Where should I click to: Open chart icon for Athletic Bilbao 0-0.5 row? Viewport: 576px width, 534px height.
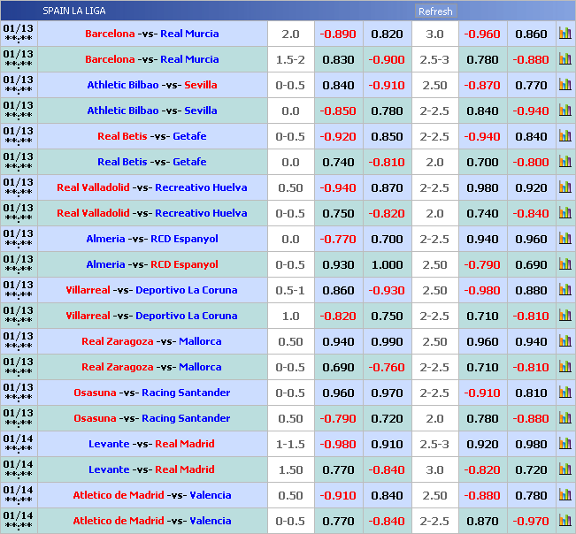tap(564, 85)
